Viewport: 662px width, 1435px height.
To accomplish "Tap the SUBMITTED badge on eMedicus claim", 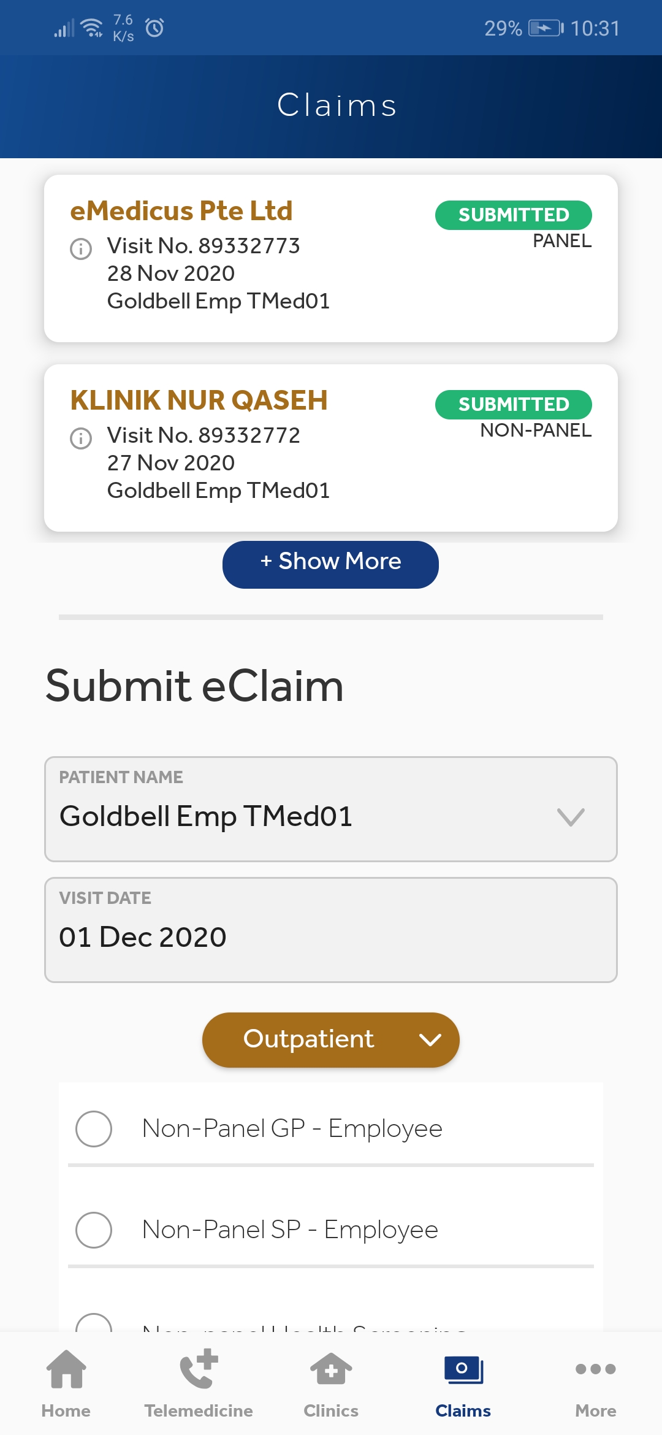I will (514, 215).
